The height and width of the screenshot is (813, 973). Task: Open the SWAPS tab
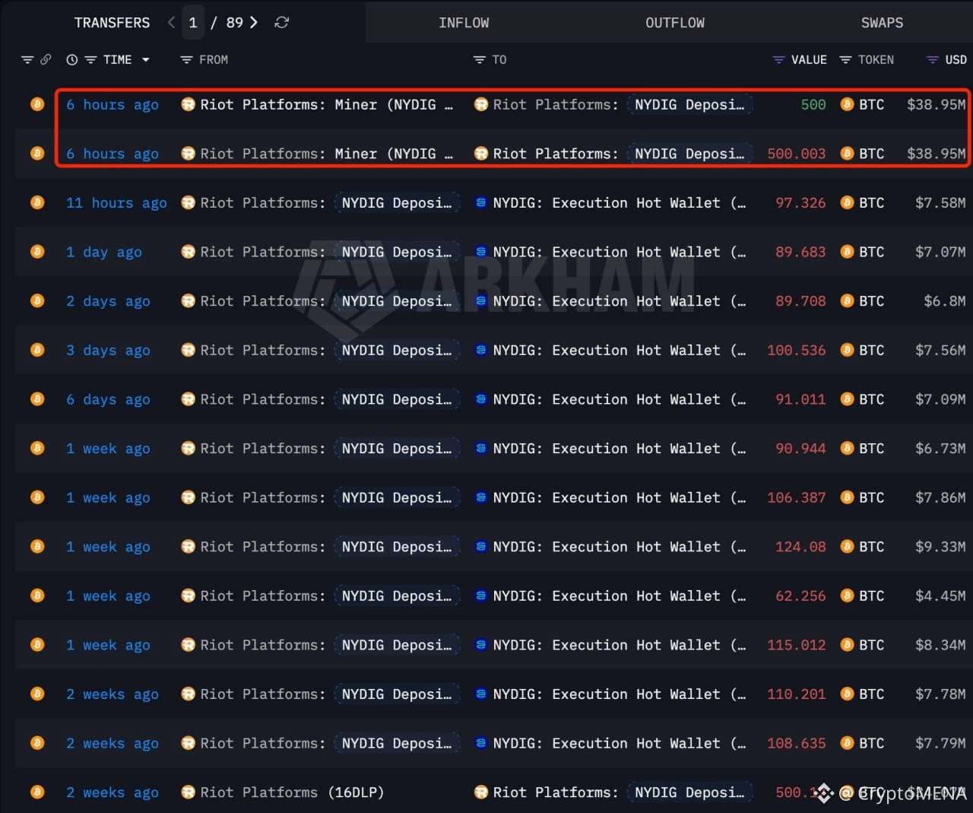pyautogui.click(x=882, y=23)
